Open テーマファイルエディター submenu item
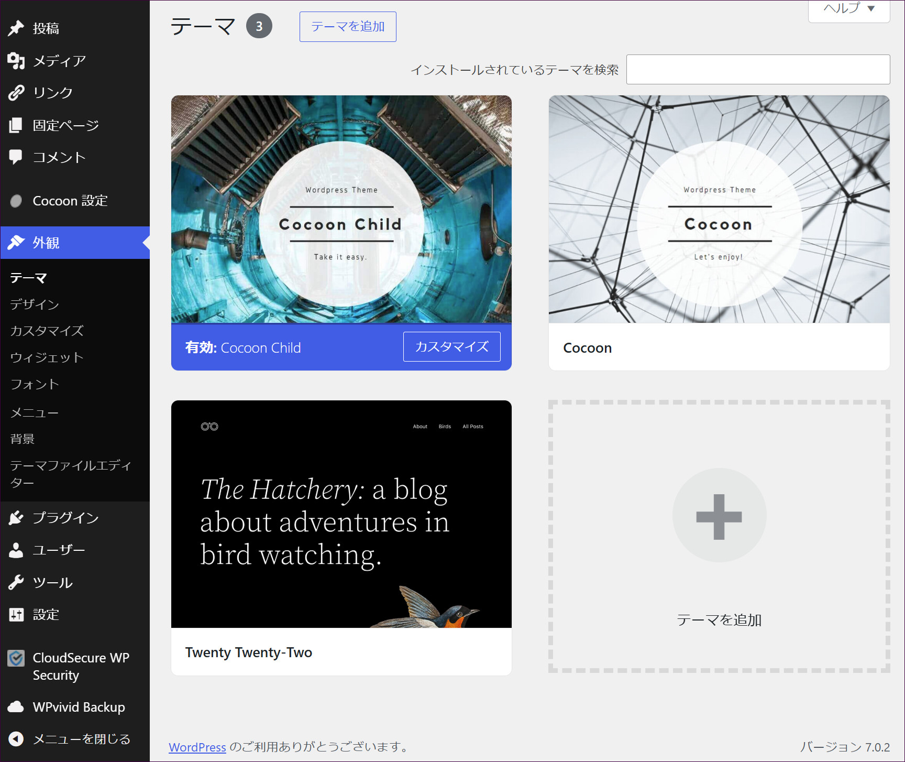905x762 pixels. click(x=71, y=474)
